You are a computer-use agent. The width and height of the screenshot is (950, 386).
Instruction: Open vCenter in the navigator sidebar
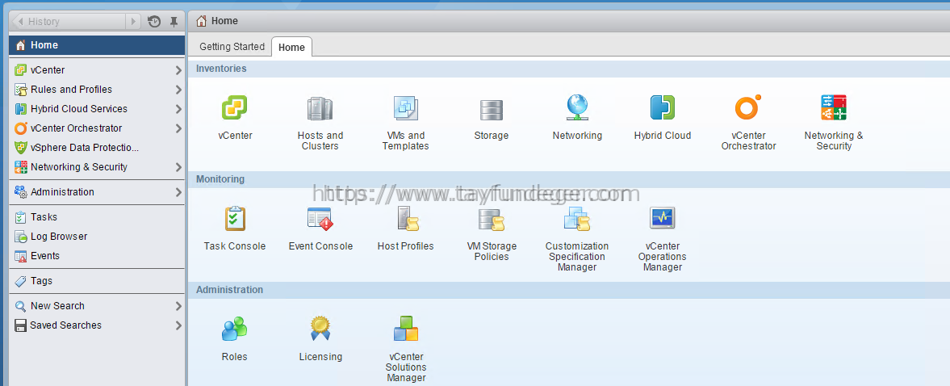click(97, 70)
